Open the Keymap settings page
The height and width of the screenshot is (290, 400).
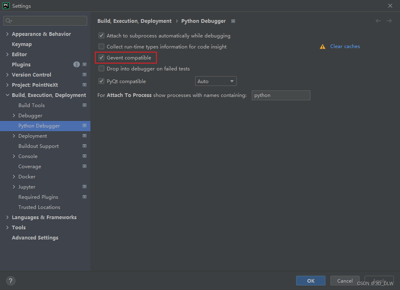pos(22,44)
